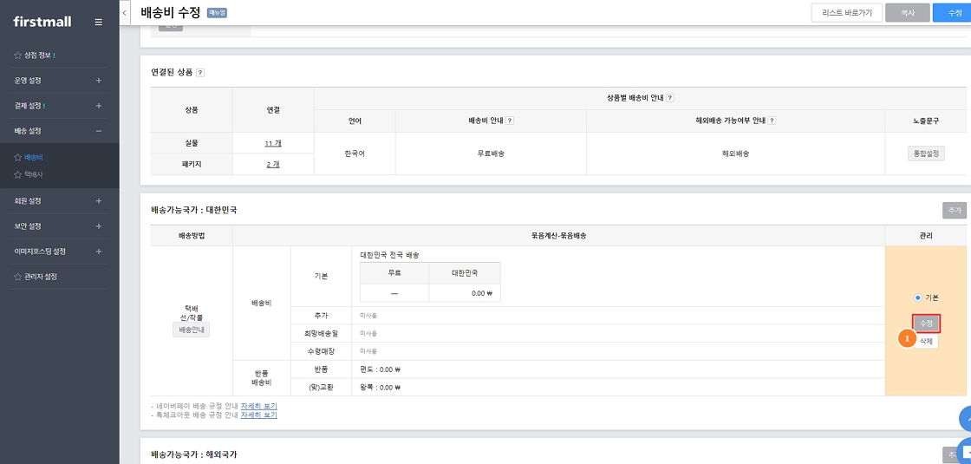Screen dimensions: 971x464
Task: Click the hamburger menu icon beside firstmall
Action: [98, 22]
